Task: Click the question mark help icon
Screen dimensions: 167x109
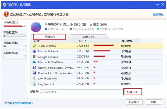Action: pyautogui.click(x=5, y=103)
